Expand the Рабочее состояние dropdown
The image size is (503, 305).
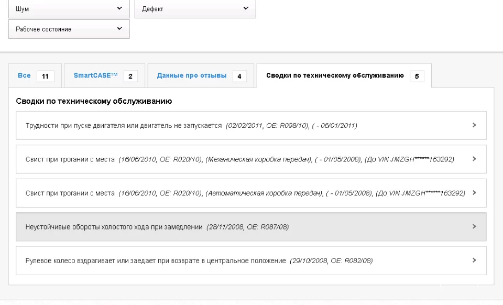click(69, 29)
